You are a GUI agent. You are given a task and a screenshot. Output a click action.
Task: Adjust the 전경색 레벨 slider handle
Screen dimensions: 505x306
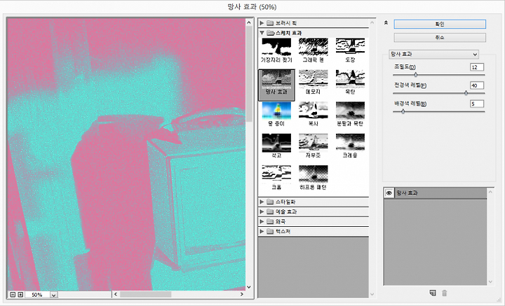click(x=466, y=93)
